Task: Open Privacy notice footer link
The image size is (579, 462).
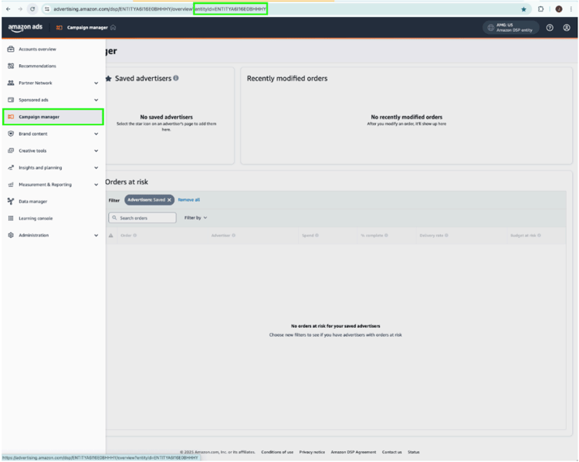Action: (x=312, y=452)
